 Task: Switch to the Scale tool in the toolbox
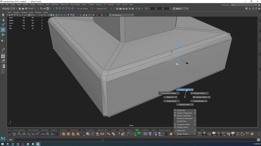coord(2,41)
